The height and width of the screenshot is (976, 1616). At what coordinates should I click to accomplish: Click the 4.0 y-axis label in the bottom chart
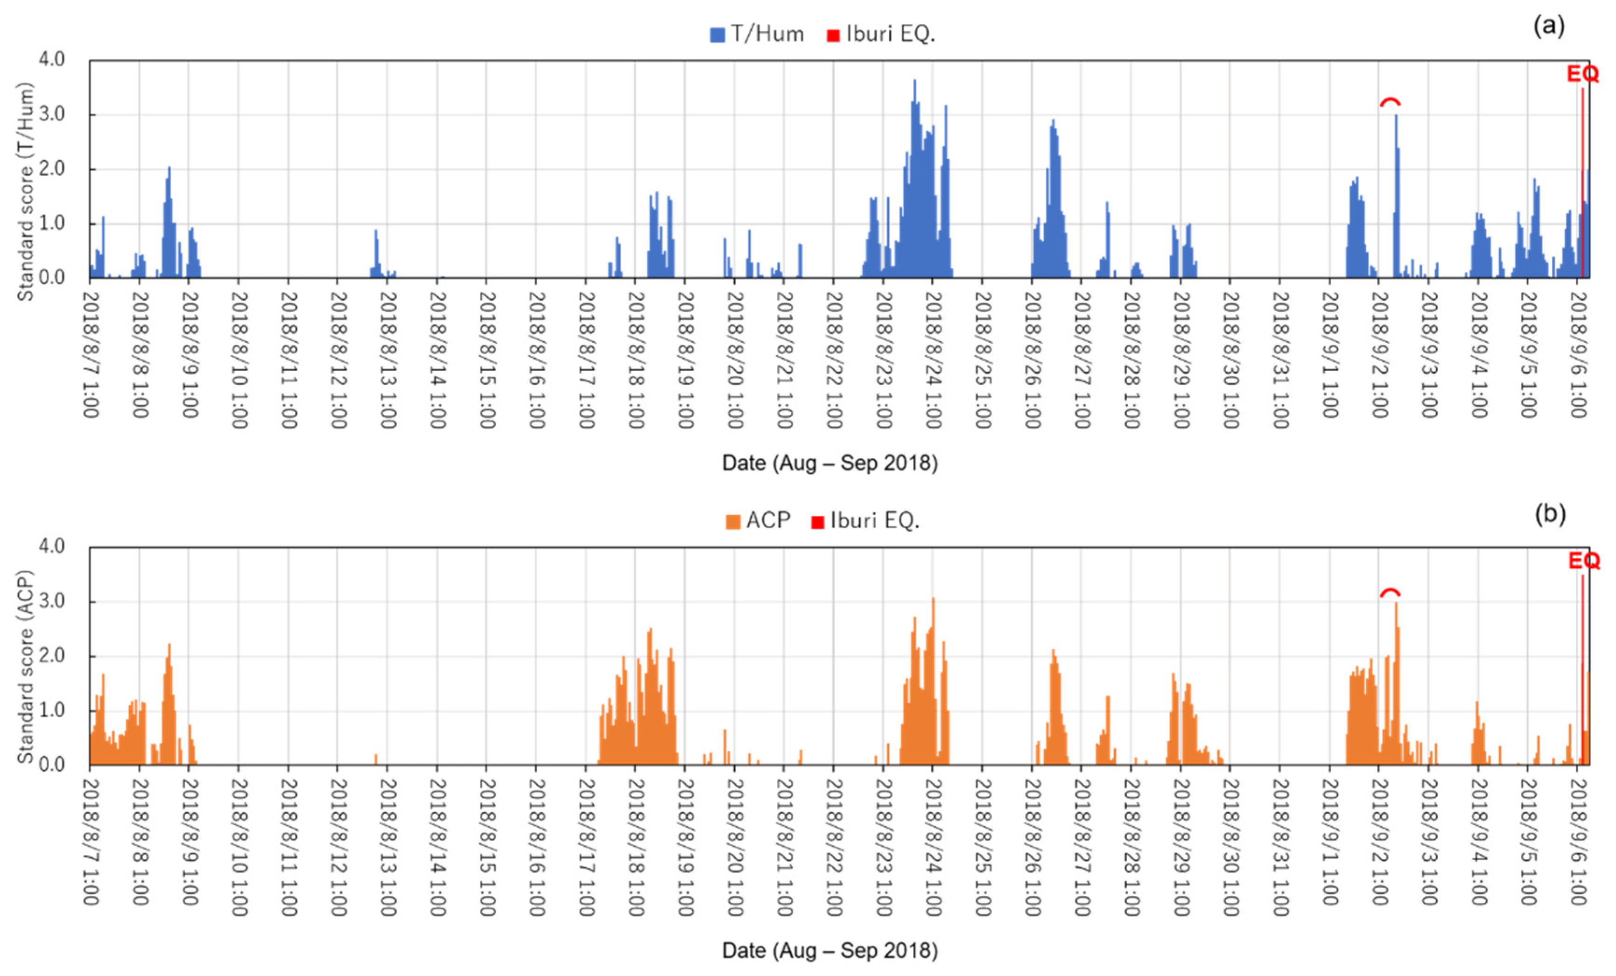pos(52,546)
